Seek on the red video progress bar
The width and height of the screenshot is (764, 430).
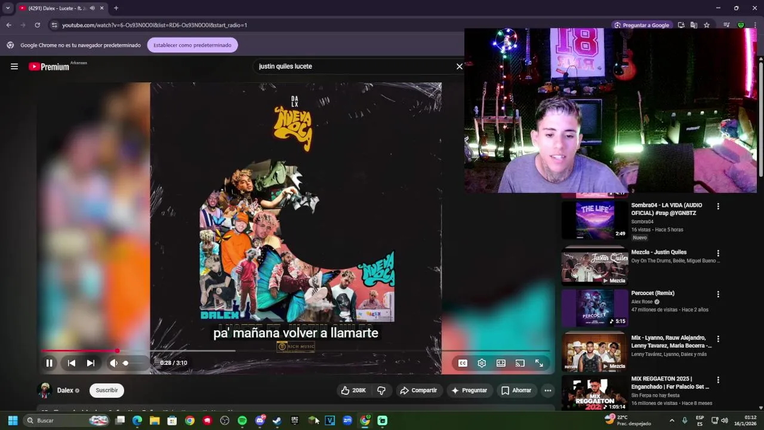(x=295, y=351)
